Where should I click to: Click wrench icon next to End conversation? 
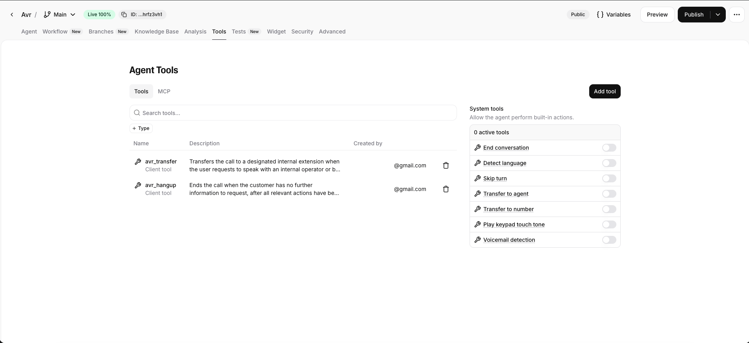pyautogui.click(x=477, y=148)
